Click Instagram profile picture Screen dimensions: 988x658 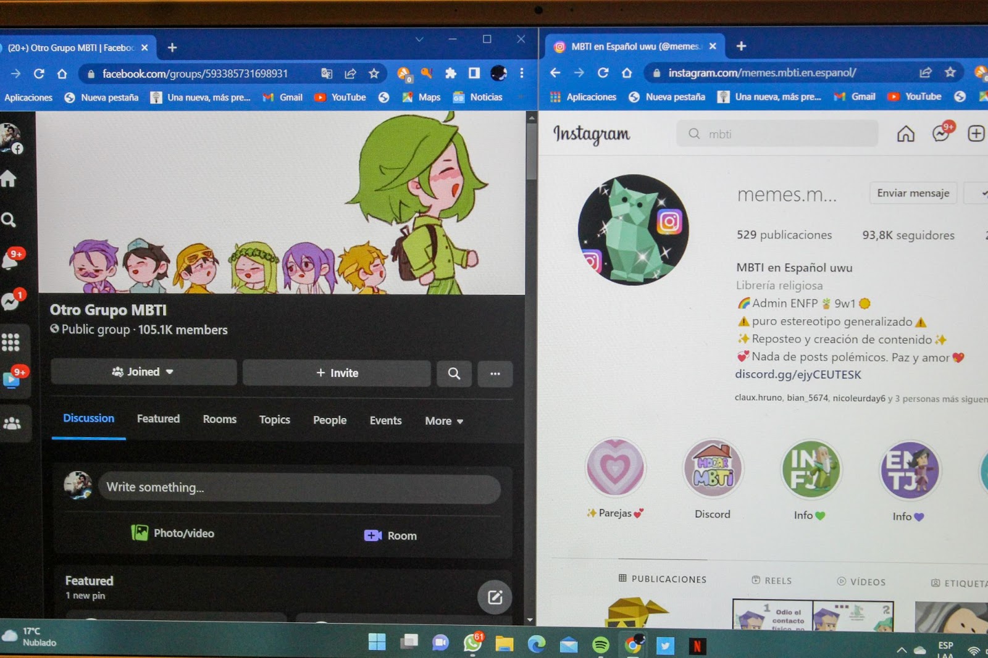pyautogui.click(x=633, y=230)
